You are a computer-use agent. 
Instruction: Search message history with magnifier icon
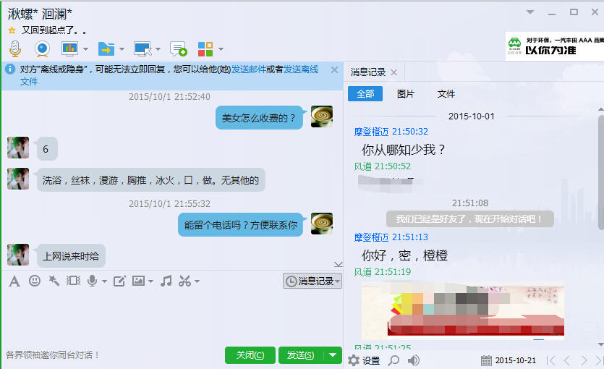tap(394, 360)
